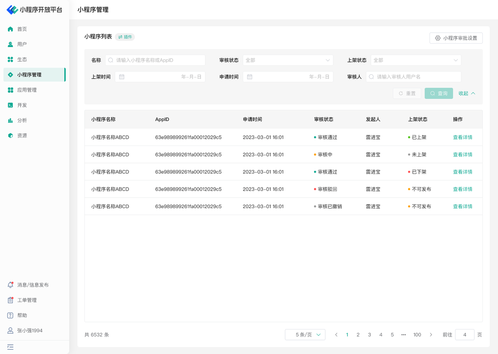Click the 资源 cube icon
This screenshot has height=354, width=498.
pos(11,136)
